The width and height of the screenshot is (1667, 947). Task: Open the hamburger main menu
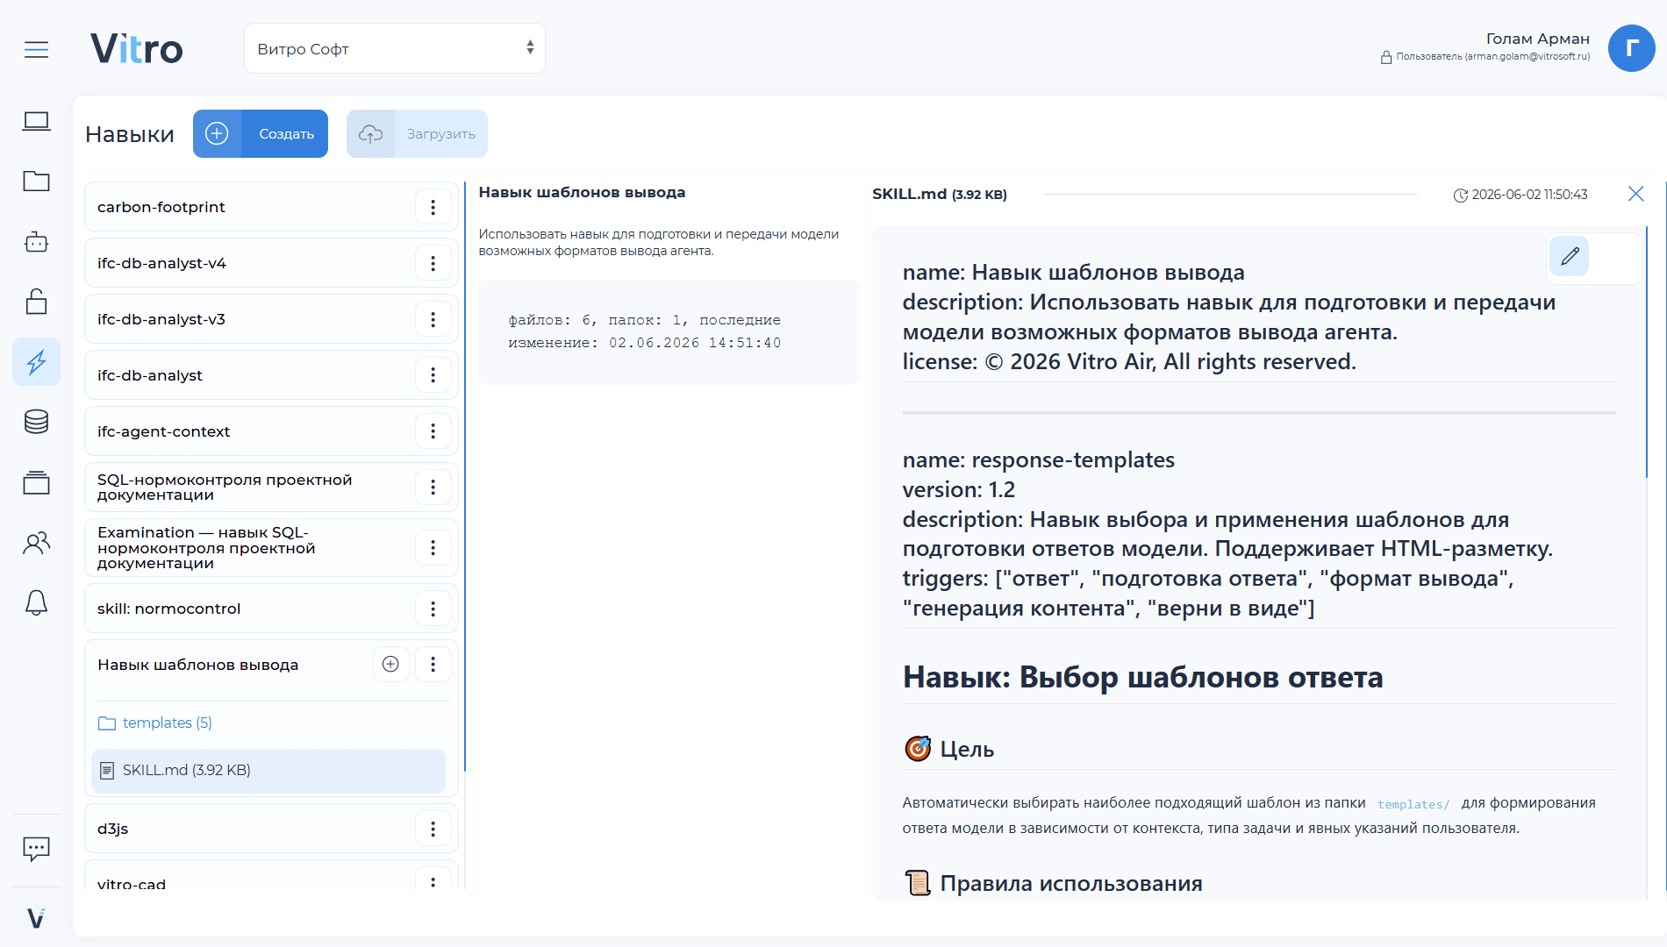coord(36,50)
